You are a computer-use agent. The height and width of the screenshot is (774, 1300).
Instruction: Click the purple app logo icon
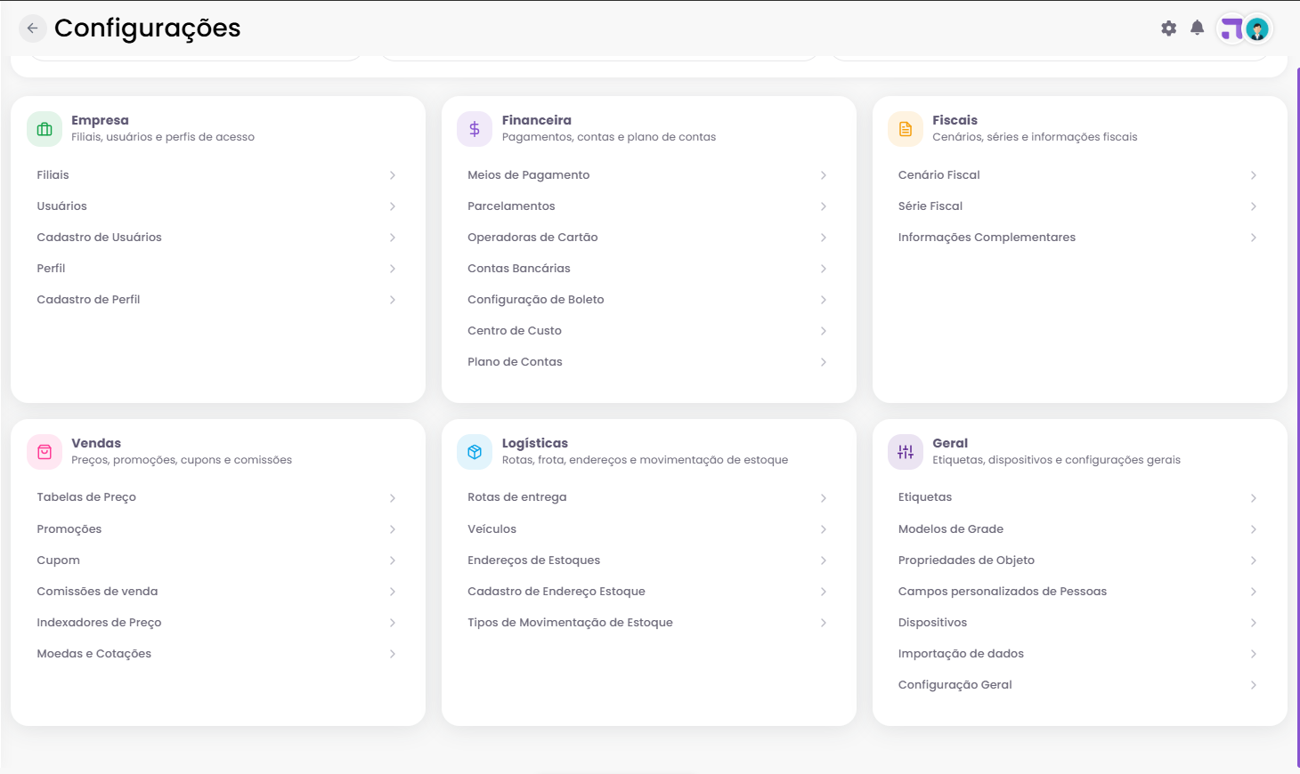pyautogui.click(x=1231, y=29)
